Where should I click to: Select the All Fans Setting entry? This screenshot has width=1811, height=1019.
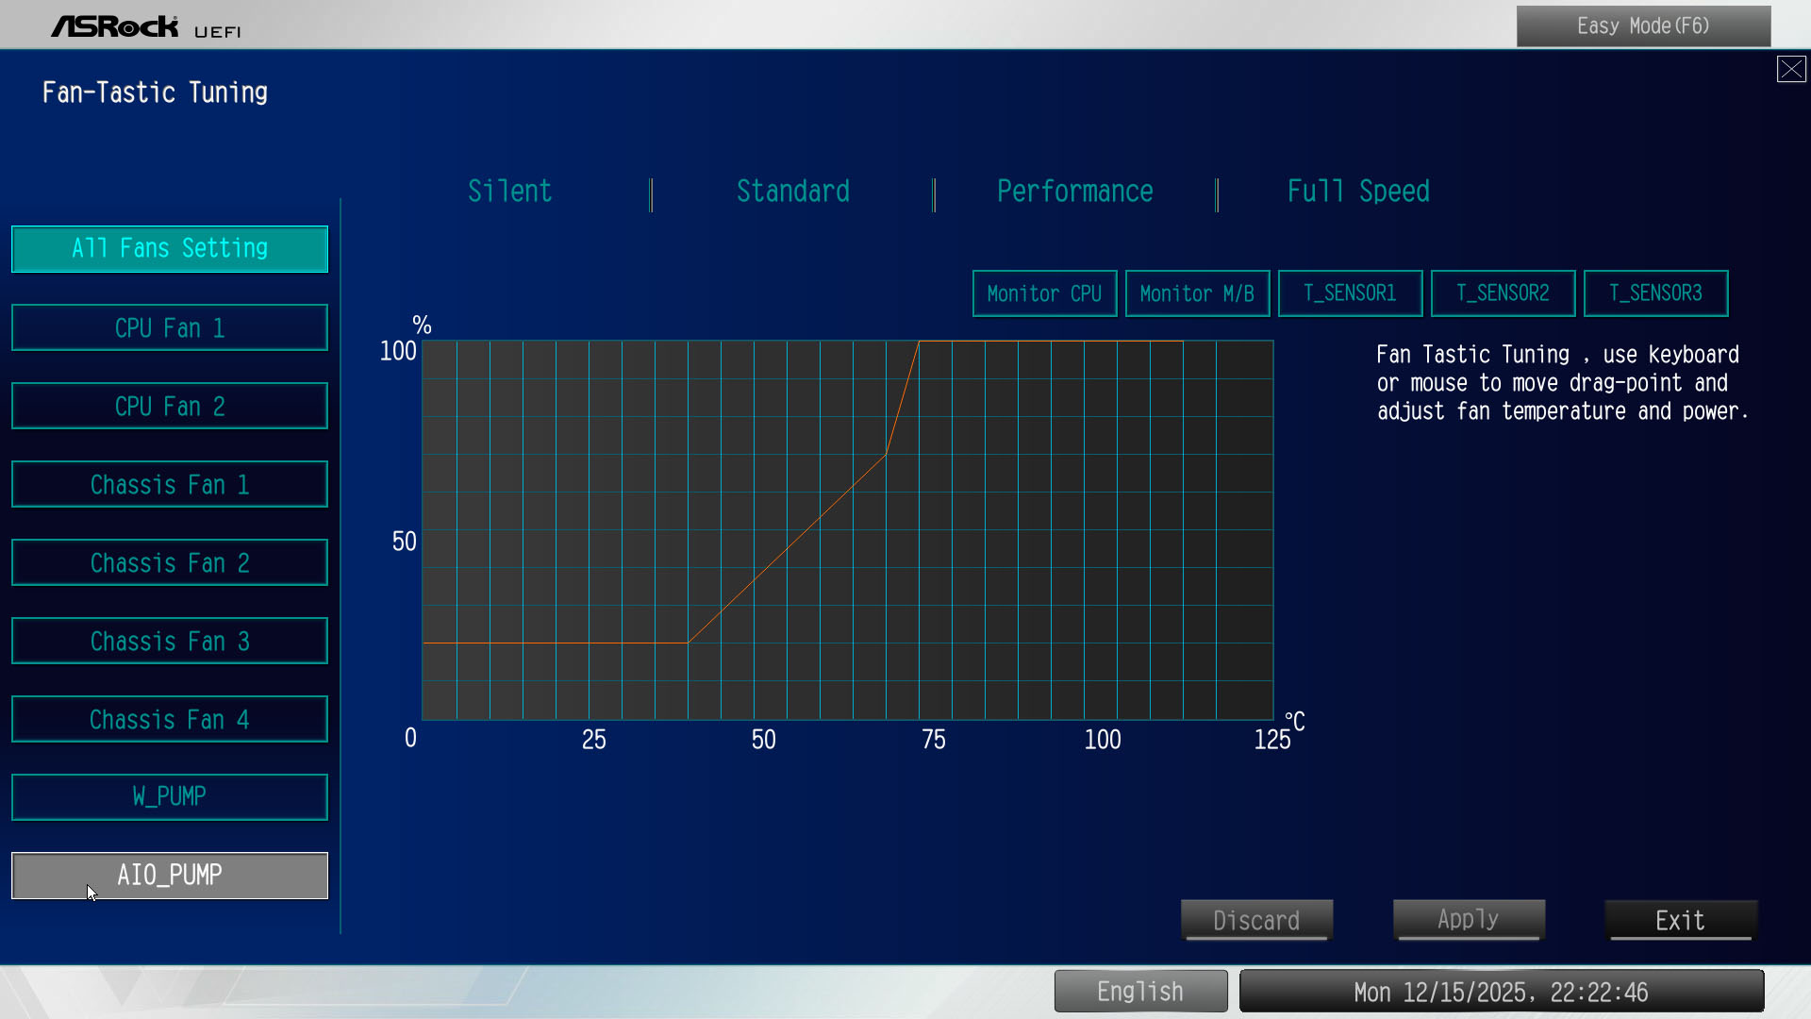170,249
